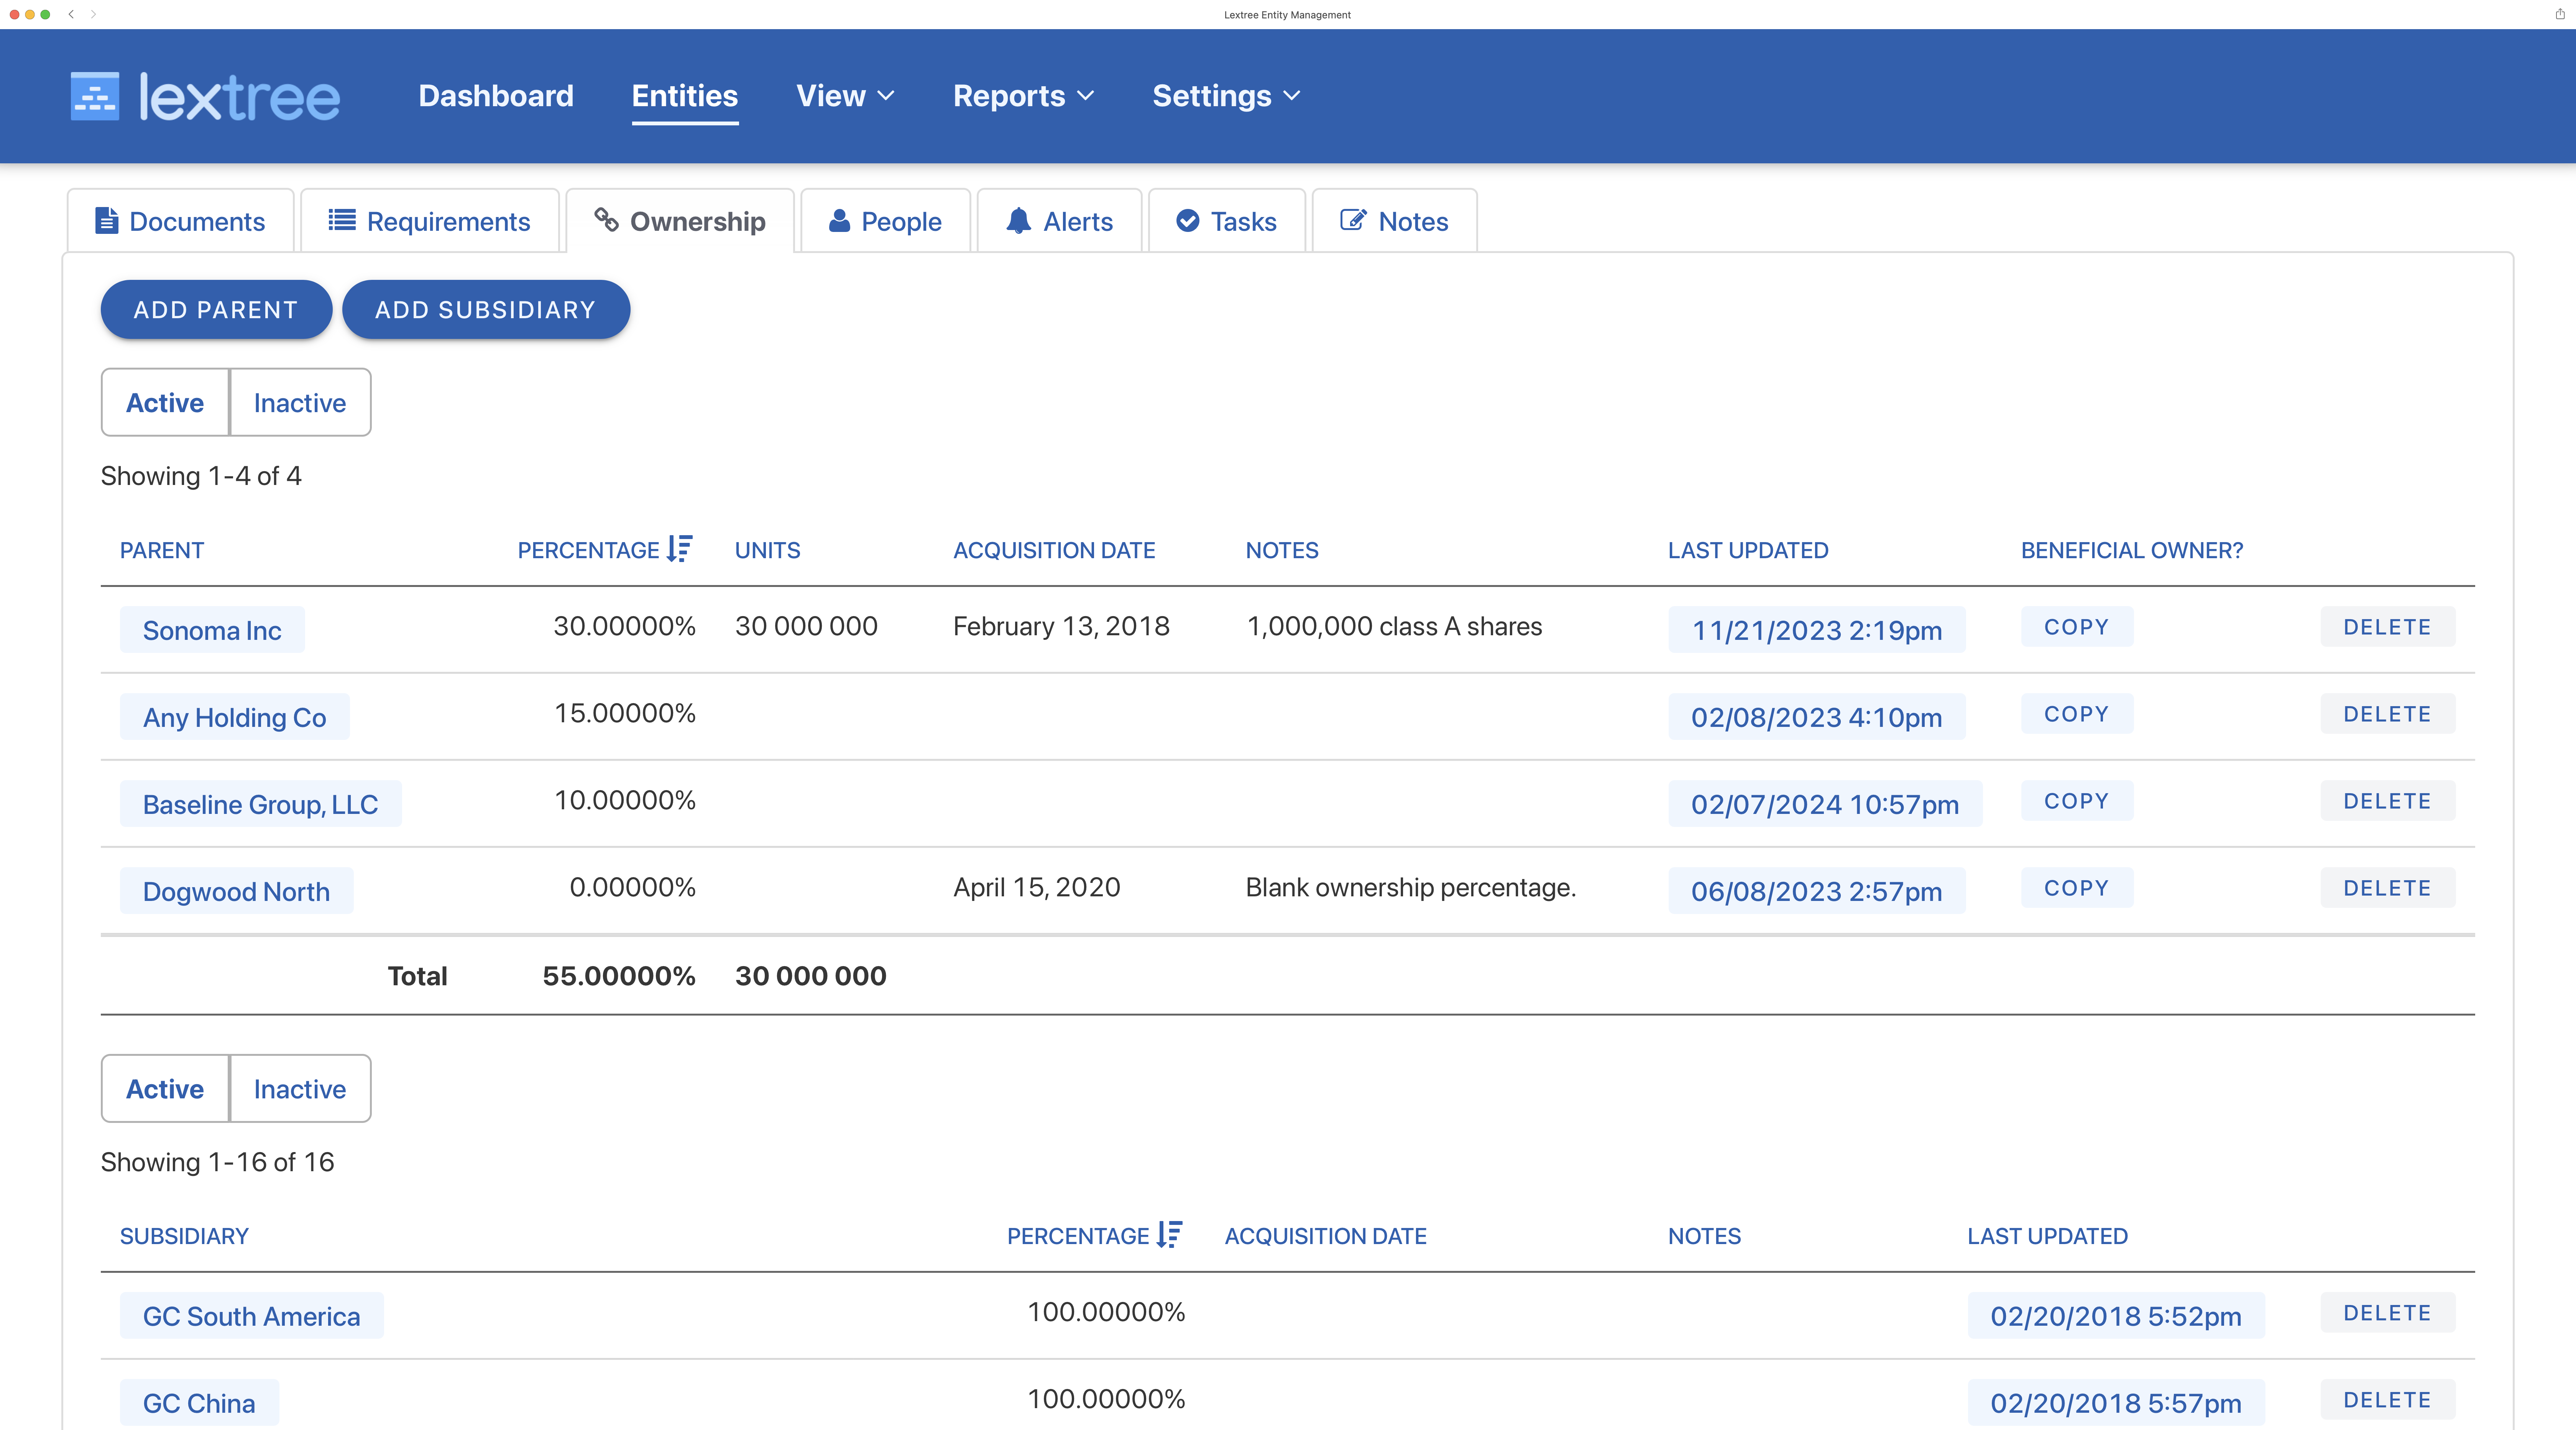Delete the Sonoma Inc ownership row

(x=2388, y=627)
